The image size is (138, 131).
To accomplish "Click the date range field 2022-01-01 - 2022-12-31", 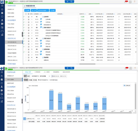I will tap(59, 76).
